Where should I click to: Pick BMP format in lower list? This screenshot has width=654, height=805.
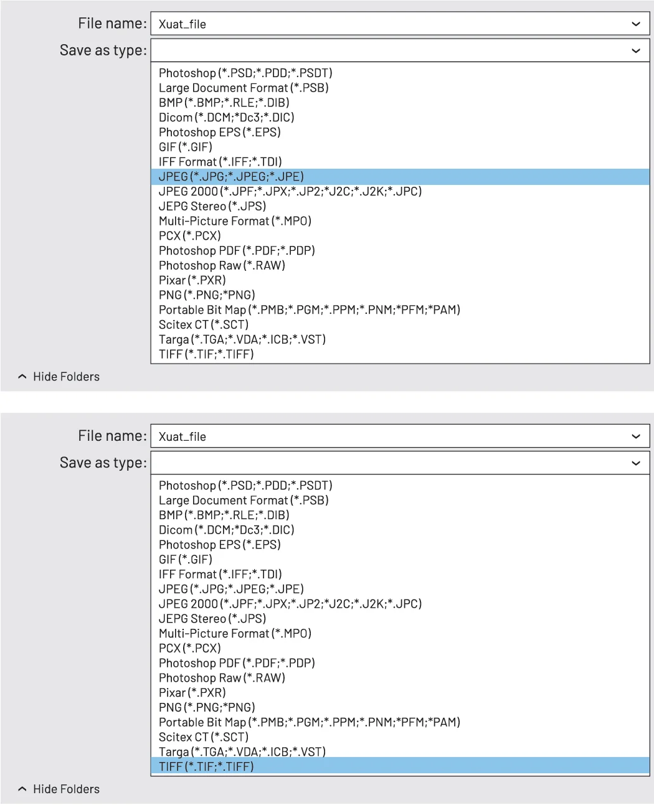coord(224,515)
